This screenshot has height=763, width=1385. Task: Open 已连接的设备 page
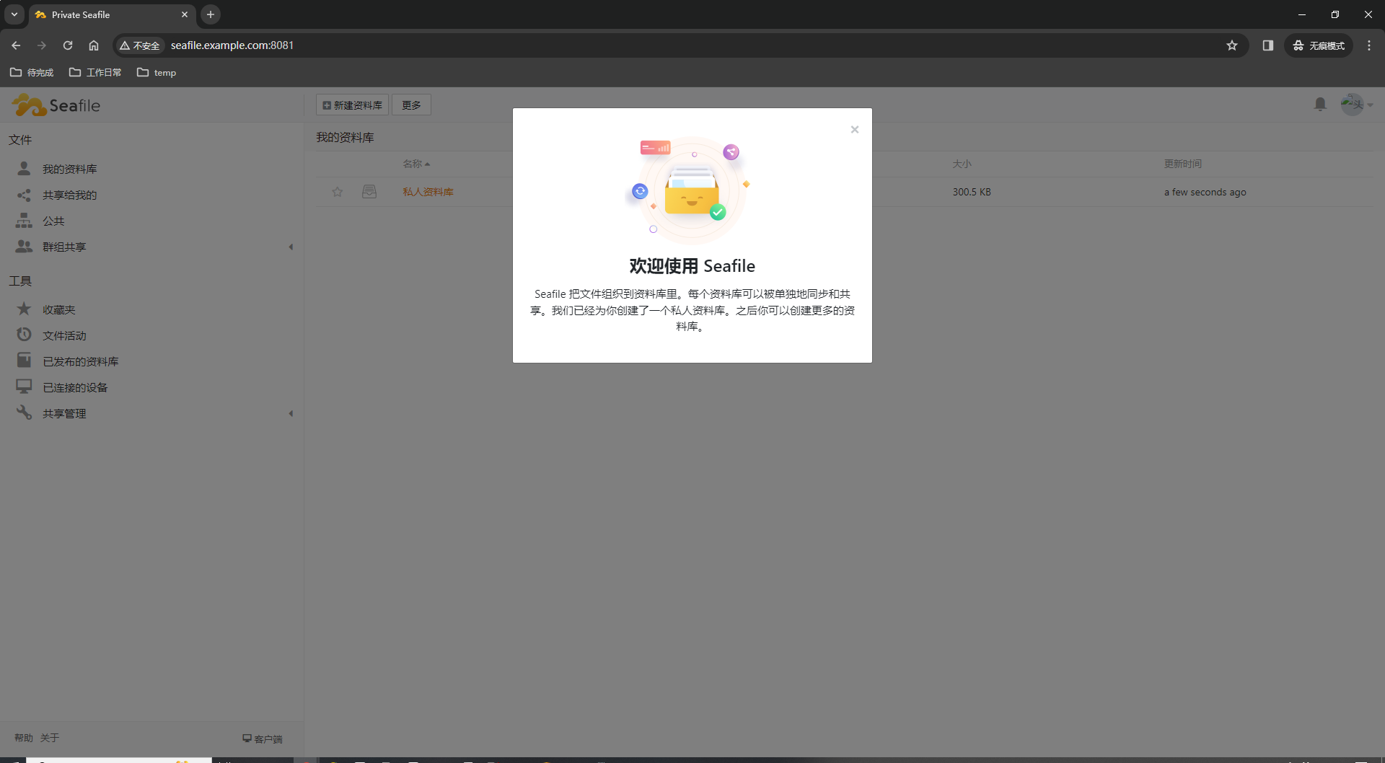coord(74,387)
